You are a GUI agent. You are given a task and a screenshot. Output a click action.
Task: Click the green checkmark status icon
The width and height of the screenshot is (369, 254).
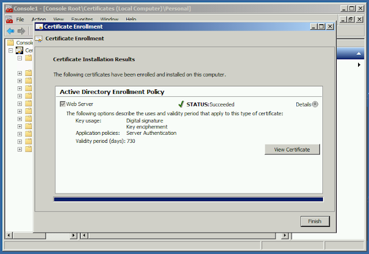[x=181, y=104]
